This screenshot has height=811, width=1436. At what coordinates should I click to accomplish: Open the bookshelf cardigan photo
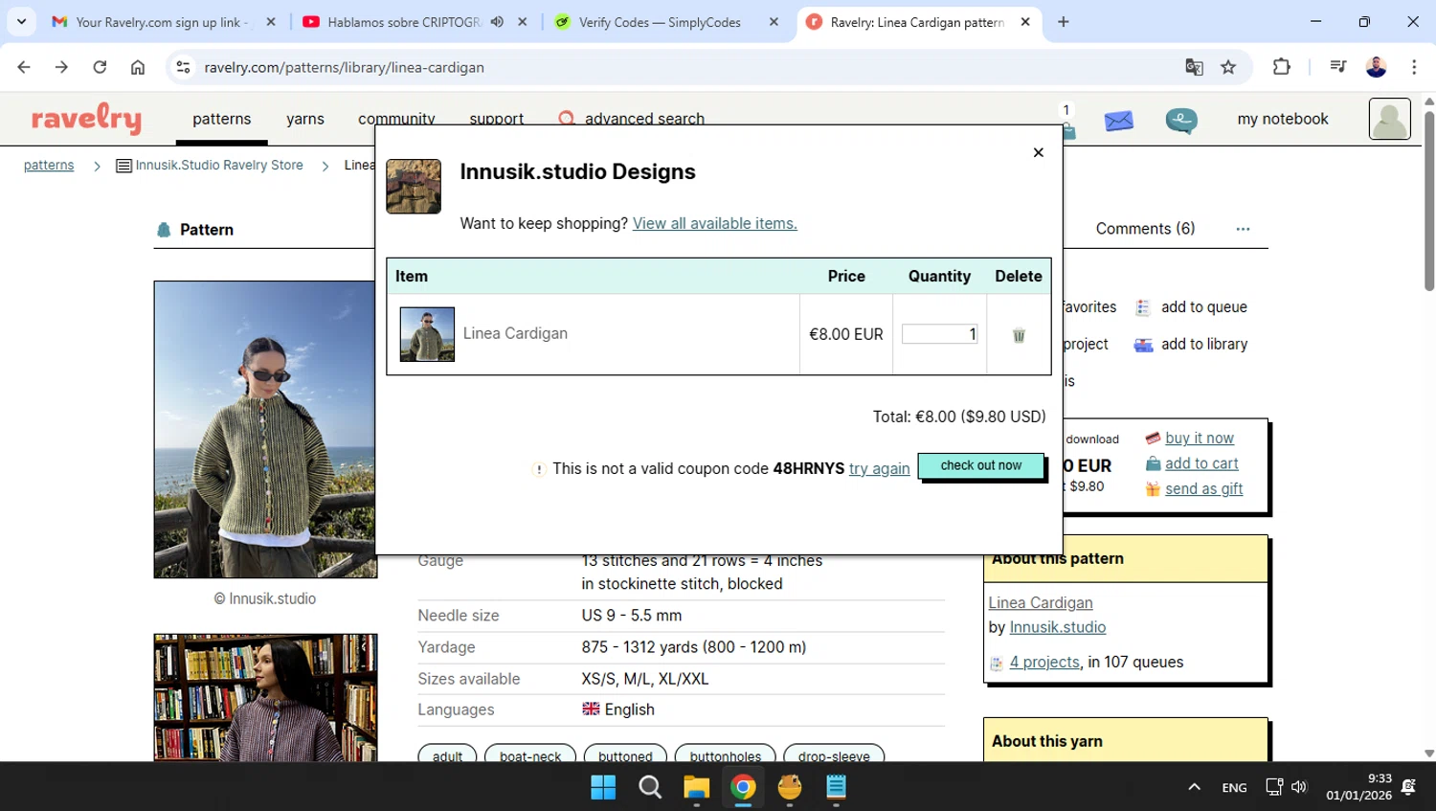[x=265, y=697]
